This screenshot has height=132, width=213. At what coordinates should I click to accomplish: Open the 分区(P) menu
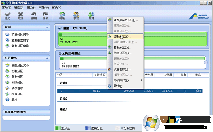[x=31, y=7]
